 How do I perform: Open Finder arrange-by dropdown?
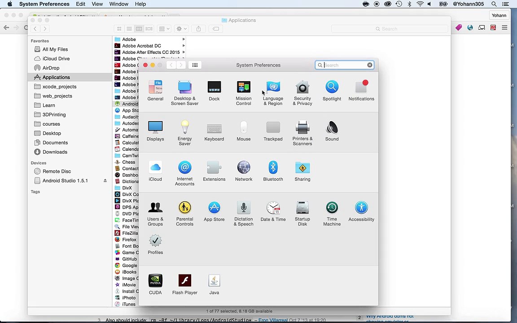coord(164,29)
